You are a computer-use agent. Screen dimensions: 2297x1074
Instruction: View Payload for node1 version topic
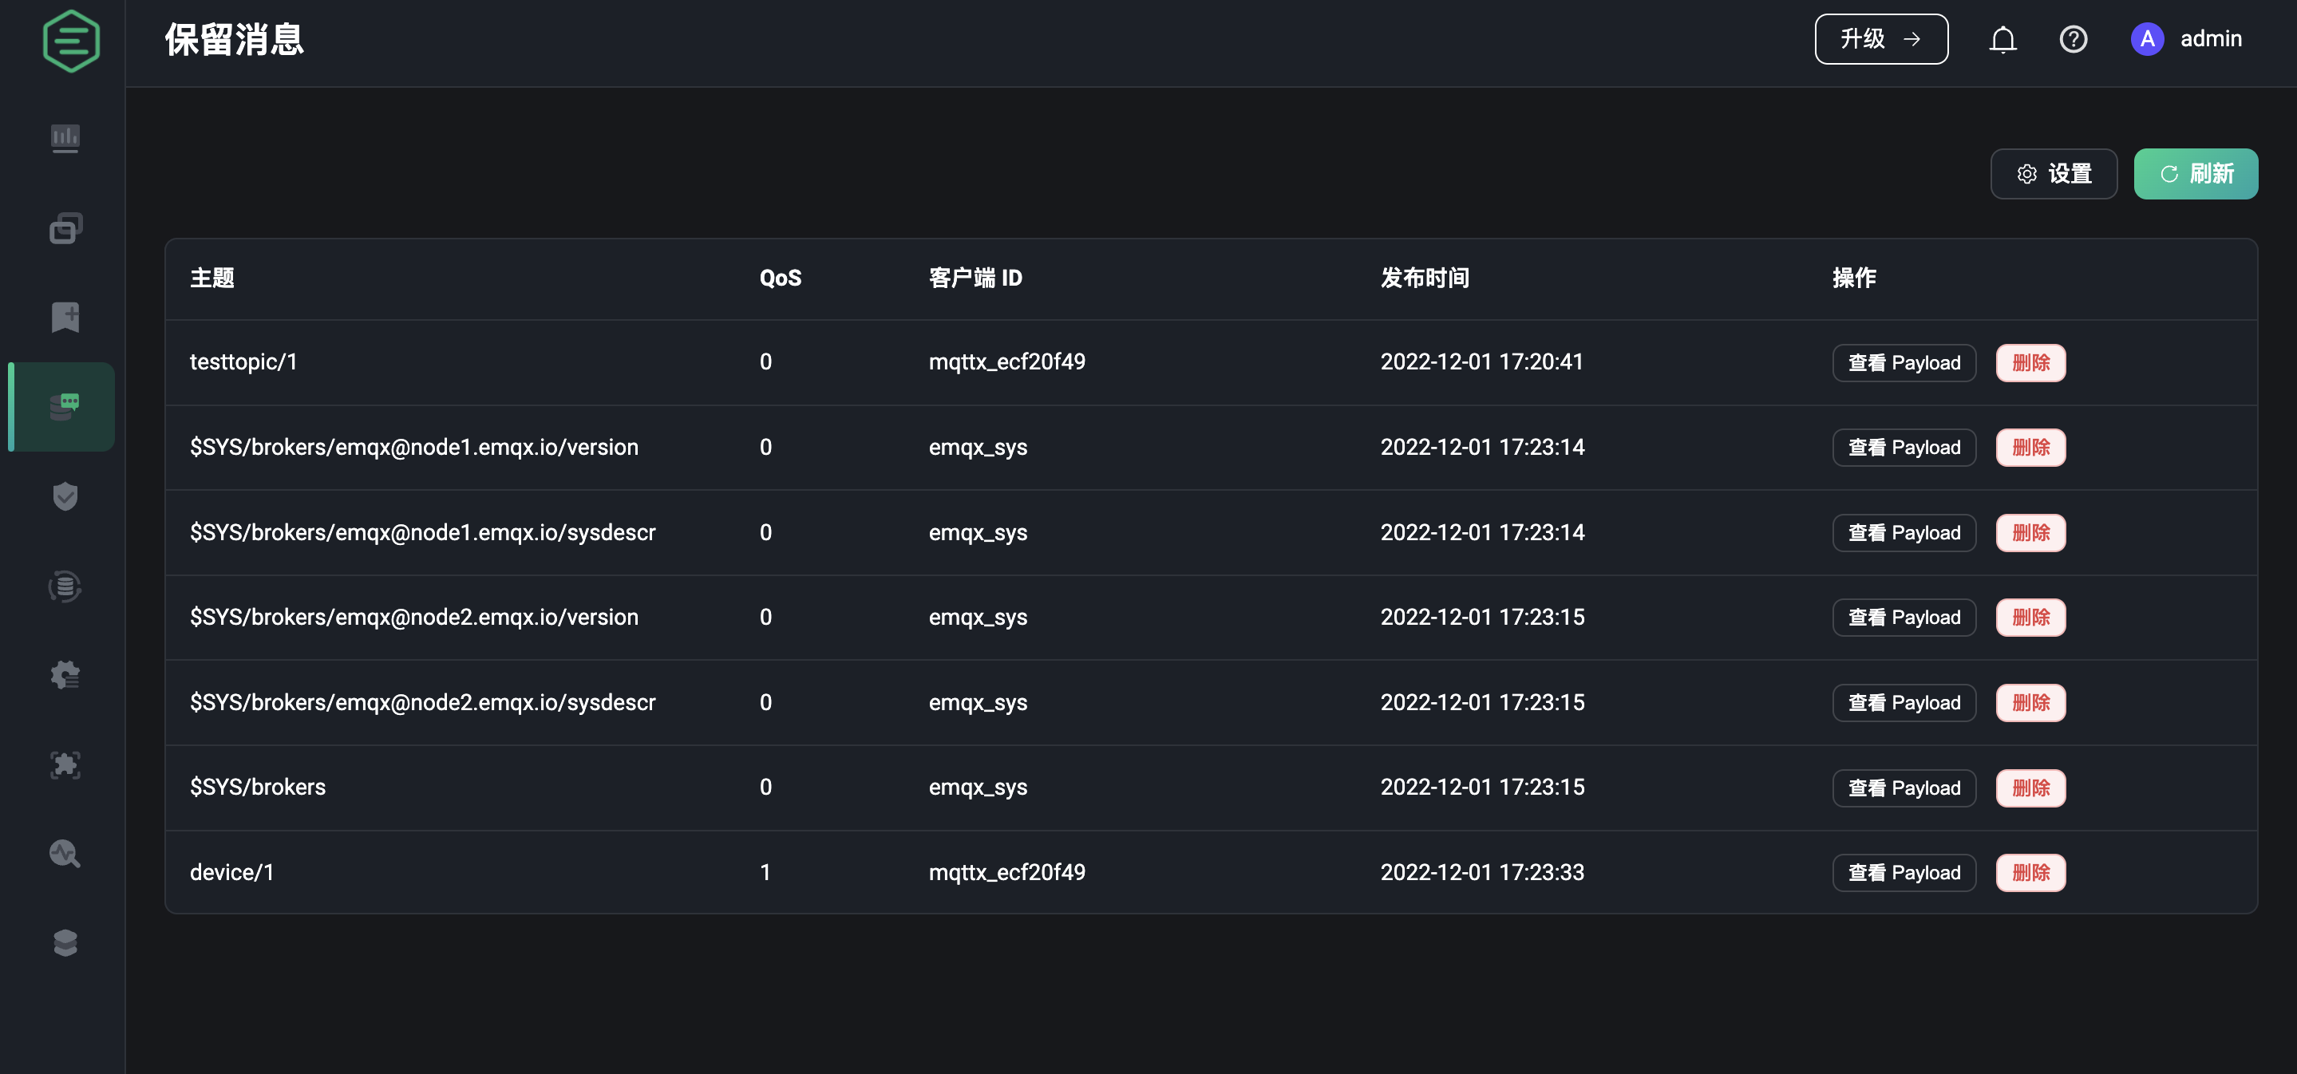coord(1904,448)
